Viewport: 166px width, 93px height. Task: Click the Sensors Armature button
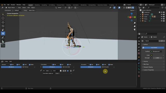point(11,67)
